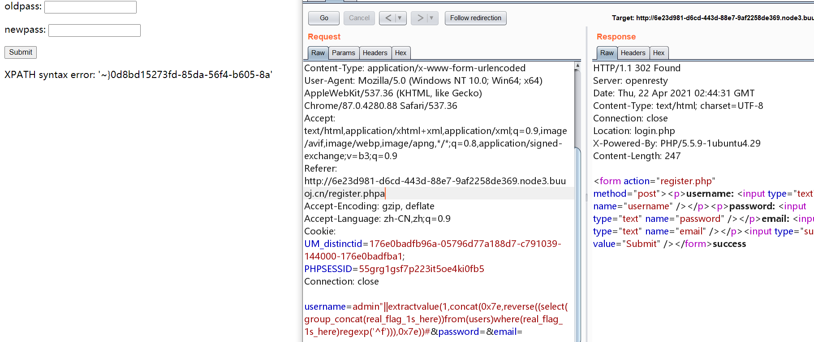
Task: Switch to the Request Params tab
Action: tap(344, 53)
